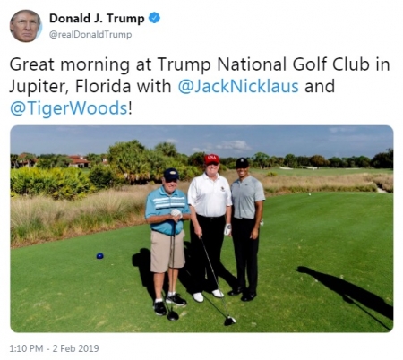Click the 'Jupiter, Florida' words in tweet
403x360 pixels.
(x=71, y=87)
